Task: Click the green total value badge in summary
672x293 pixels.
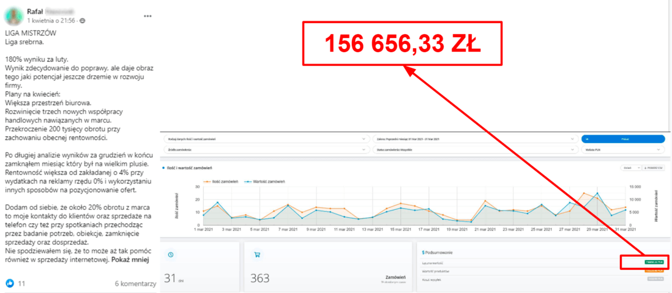Action: [653, 262]
